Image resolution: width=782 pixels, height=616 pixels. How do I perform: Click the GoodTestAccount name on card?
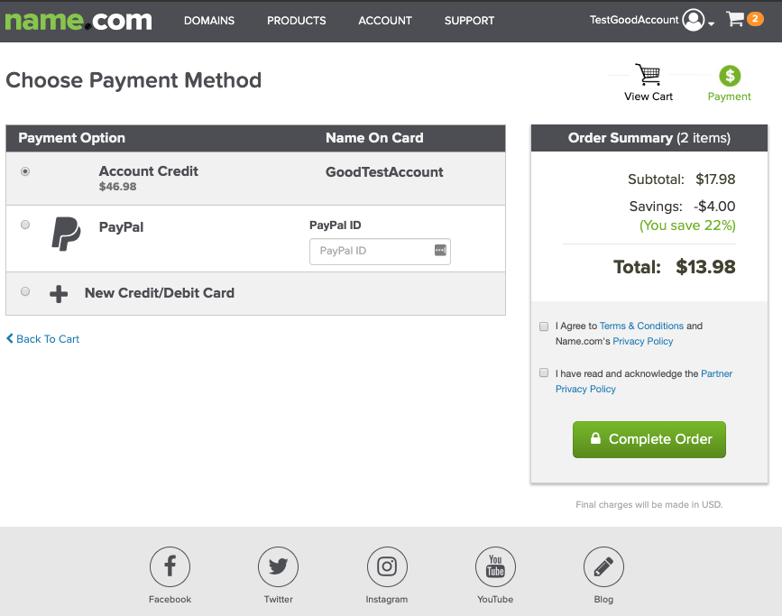(384, 172)
